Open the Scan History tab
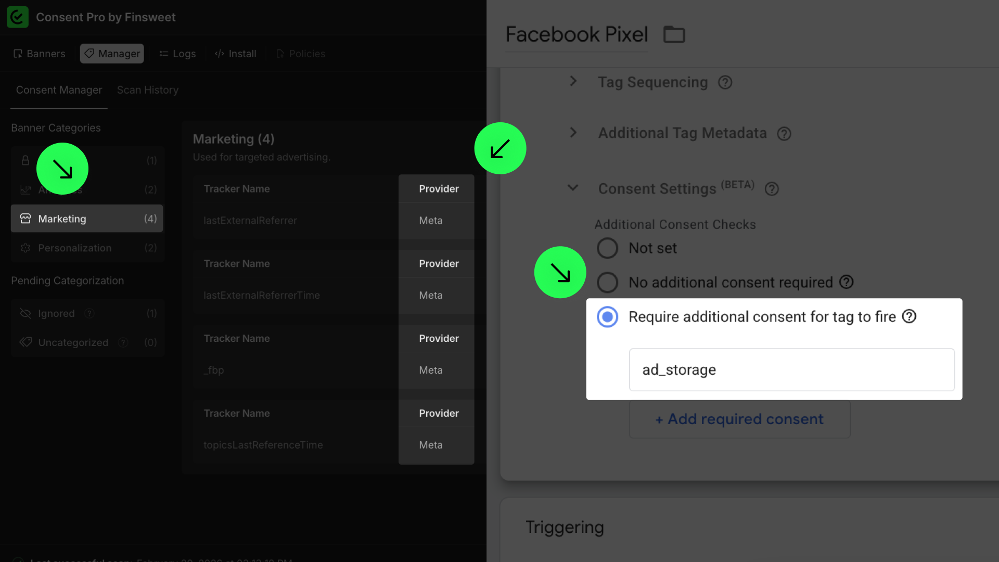The image size is (999, 562). pyautogui.click(x=147, y=90)
